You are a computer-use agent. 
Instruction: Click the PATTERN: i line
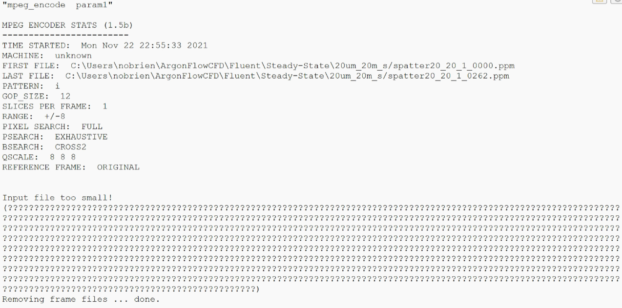pyautogui.click(x=31, y=86)
